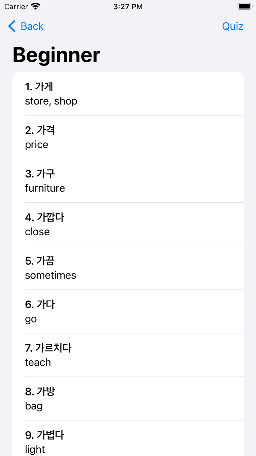
Task: Select the English word price
Action: [x=36, y=145]
